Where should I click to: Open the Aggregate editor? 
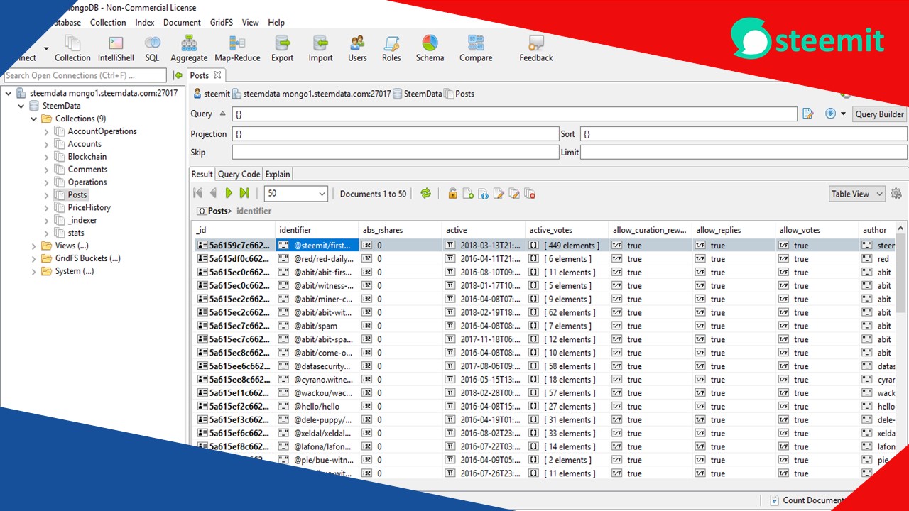(189, 49)
